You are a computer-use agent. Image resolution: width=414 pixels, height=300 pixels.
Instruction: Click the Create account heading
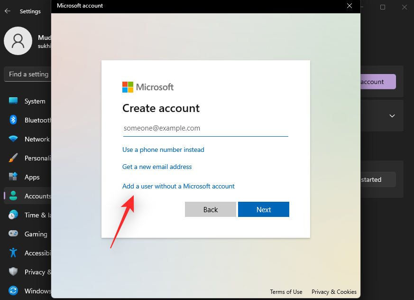tap(161, 108)
